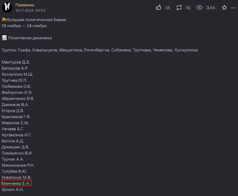Click the name Шохин А.Н.
The image size is (238, 196).
point(13,190)
